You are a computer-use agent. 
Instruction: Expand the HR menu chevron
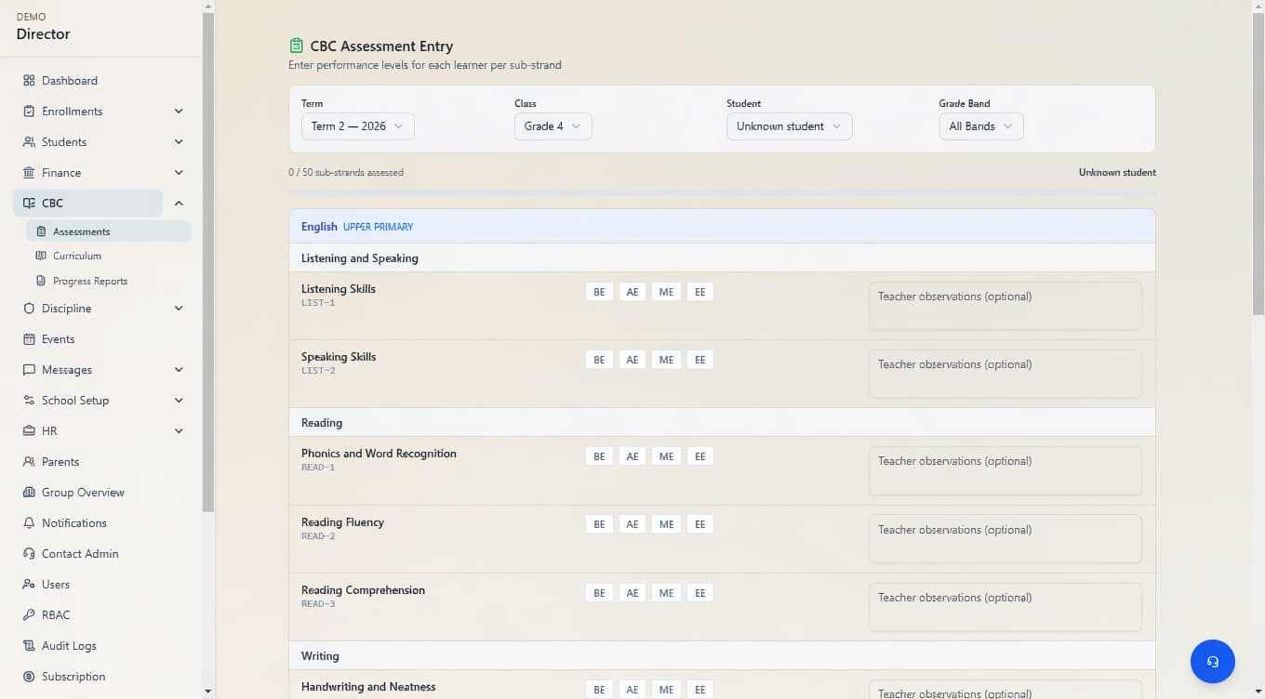click(179, 431)
